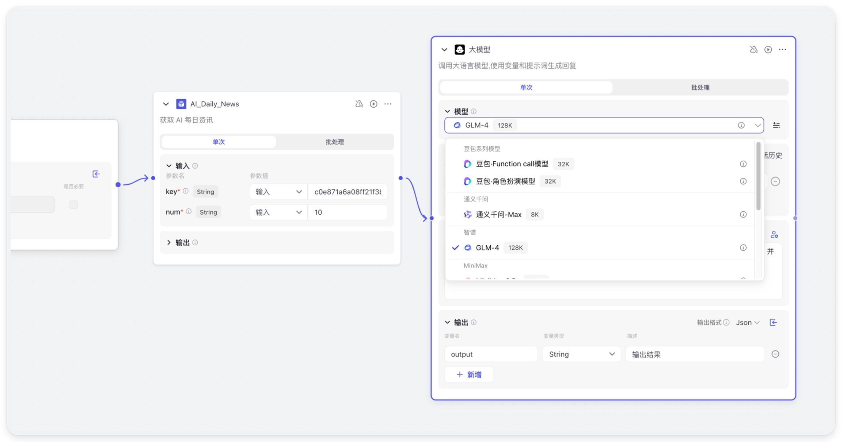
Task: Run the 大模型 node with play icon
Action: (x=768, y=50)
